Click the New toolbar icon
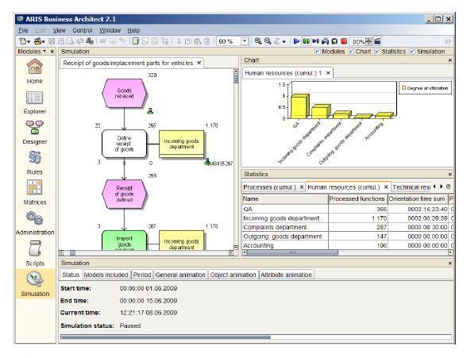467x358 pixels. pos(22,41)
